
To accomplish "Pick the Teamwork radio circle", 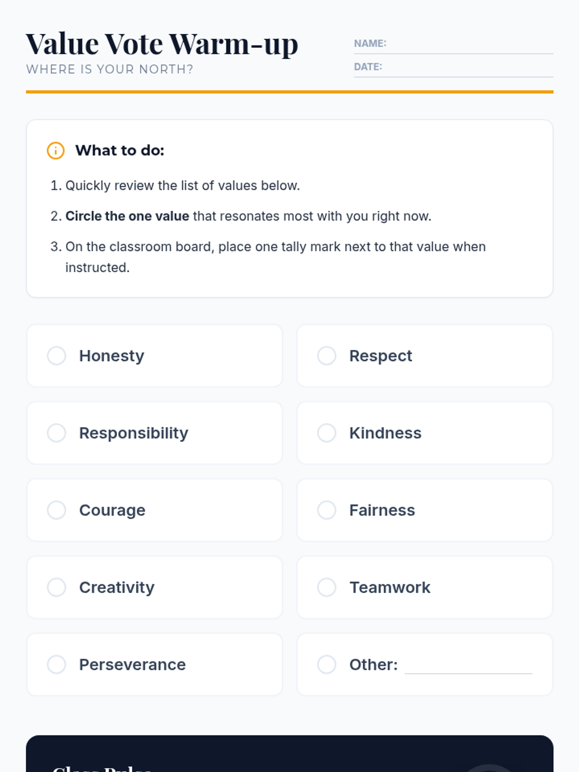I will point(327,587).
